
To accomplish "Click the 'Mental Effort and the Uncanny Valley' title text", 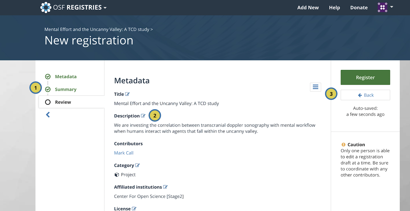I will click(167, 103).
